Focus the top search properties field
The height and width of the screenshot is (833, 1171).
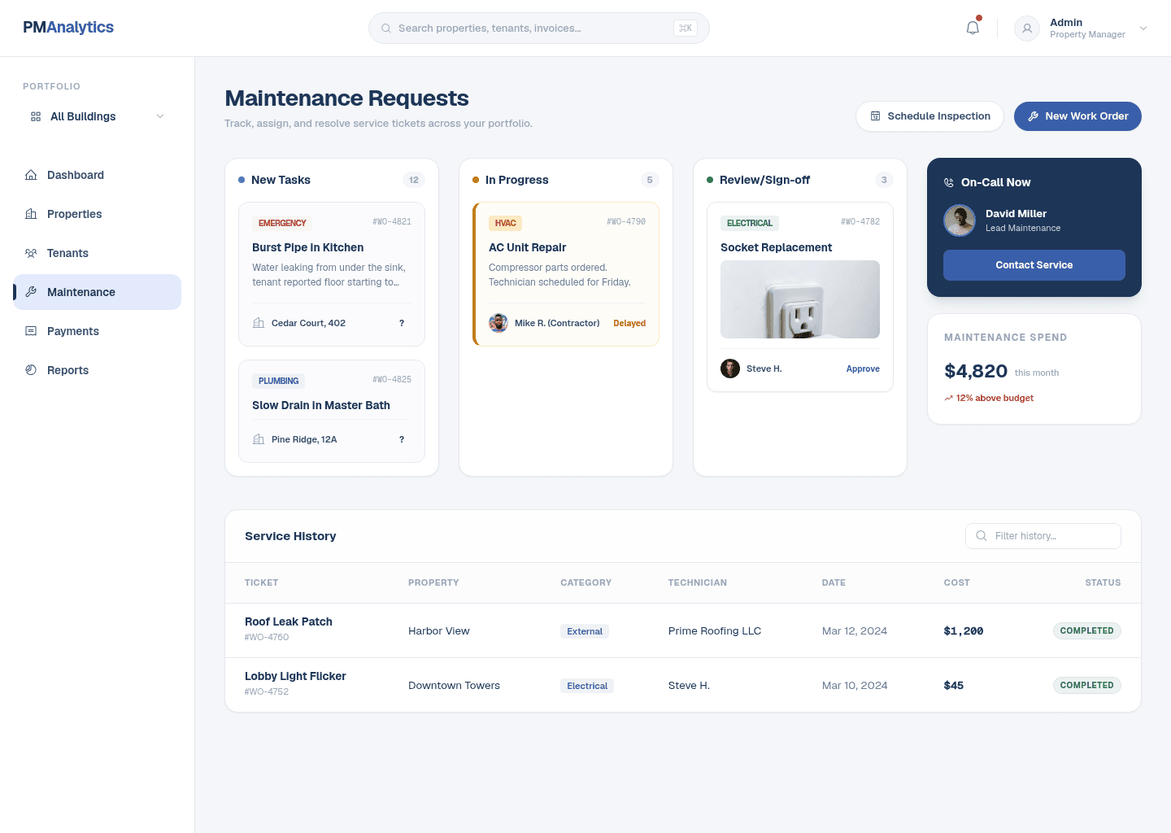[x=539, y=28]
